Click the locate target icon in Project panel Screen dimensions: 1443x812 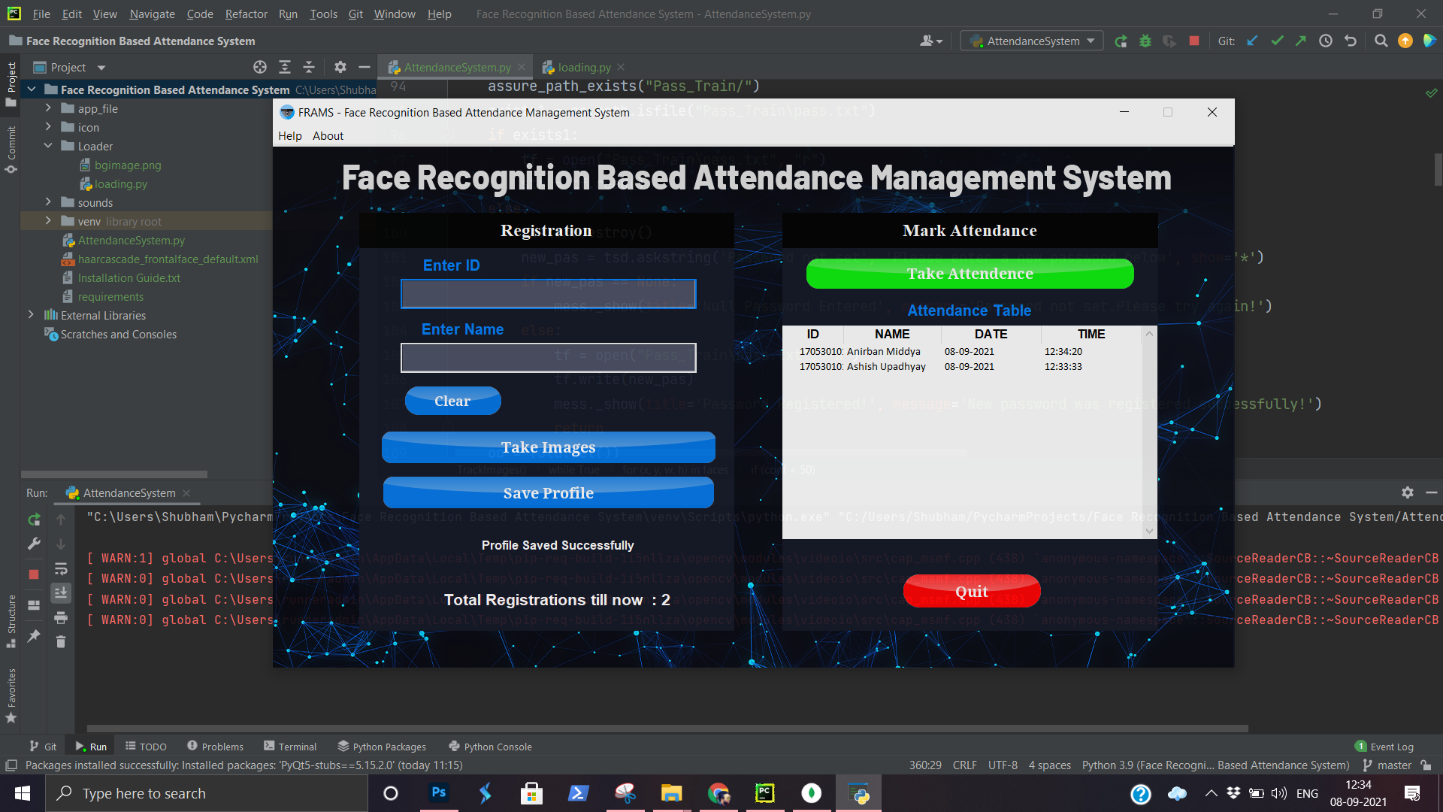tap(260, 68)
